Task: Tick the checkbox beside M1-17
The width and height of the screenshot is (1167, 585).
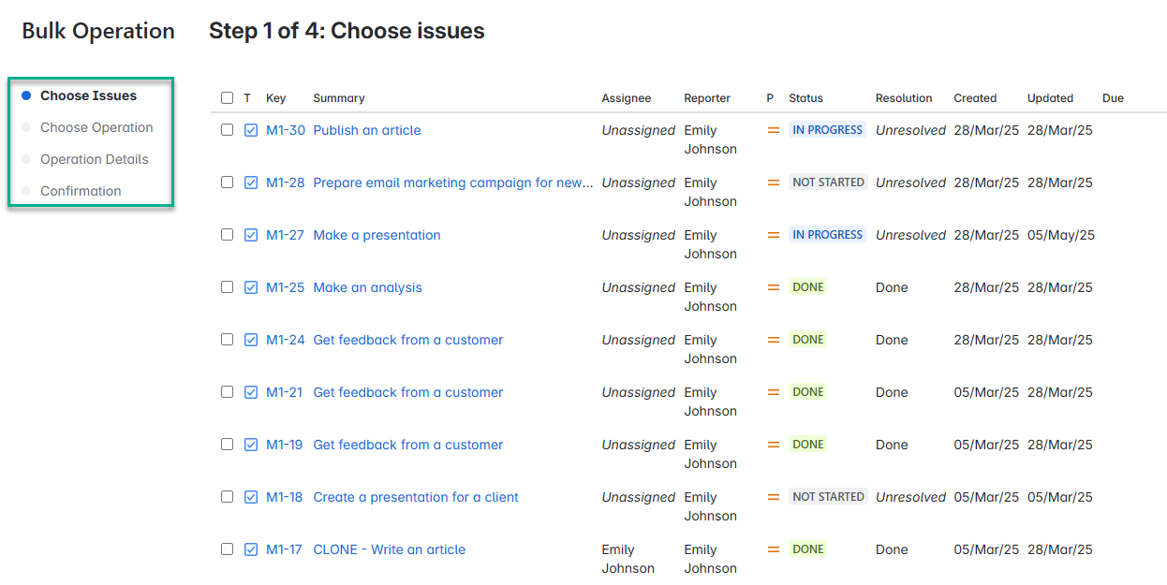Action: tap(227, 549)
